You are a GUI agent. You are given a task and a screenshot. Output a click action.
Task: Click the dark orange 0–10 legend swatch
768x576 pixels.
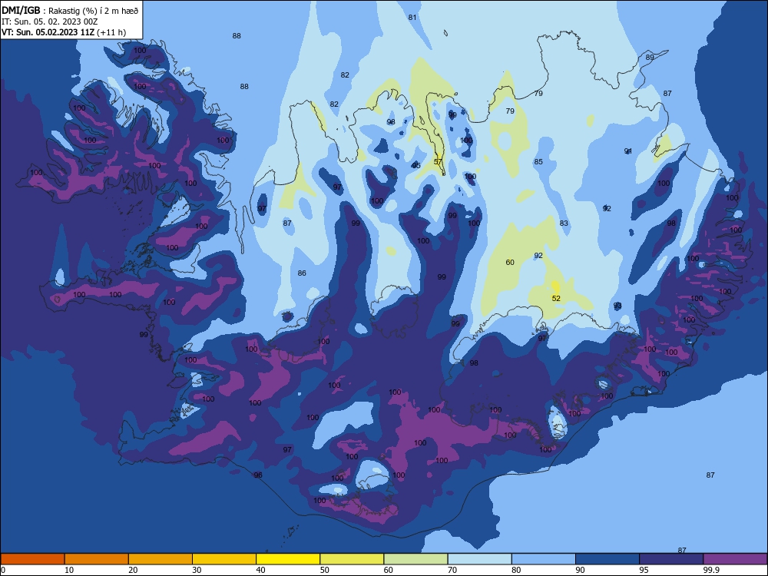(32, 559)
